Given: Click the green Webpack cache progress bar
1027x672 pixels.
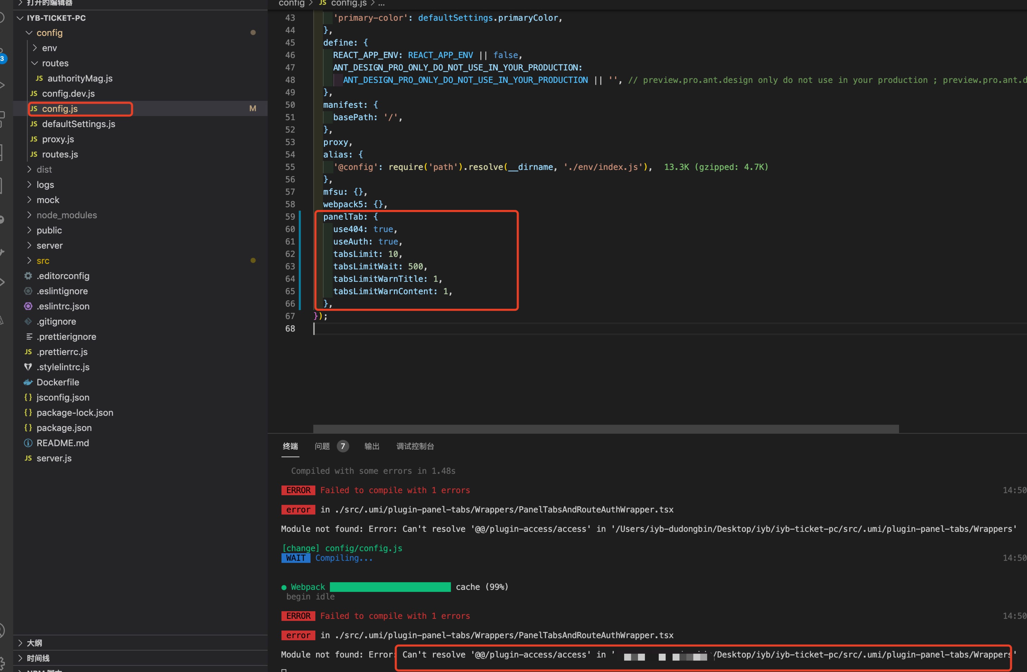Looking at the screenshot, I should coord(390,587).
